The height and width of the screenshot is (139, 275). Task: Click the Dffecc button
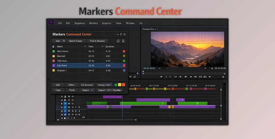72,85
